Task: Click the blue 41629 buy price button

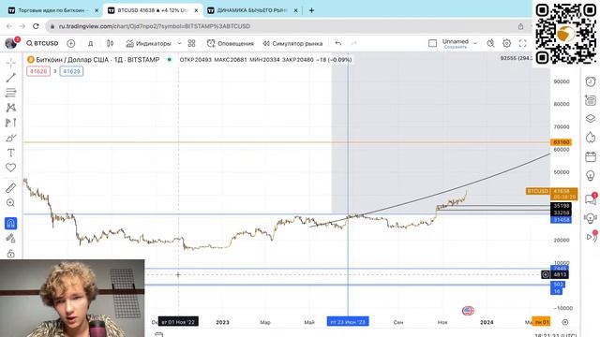Action: click(71, 71)
